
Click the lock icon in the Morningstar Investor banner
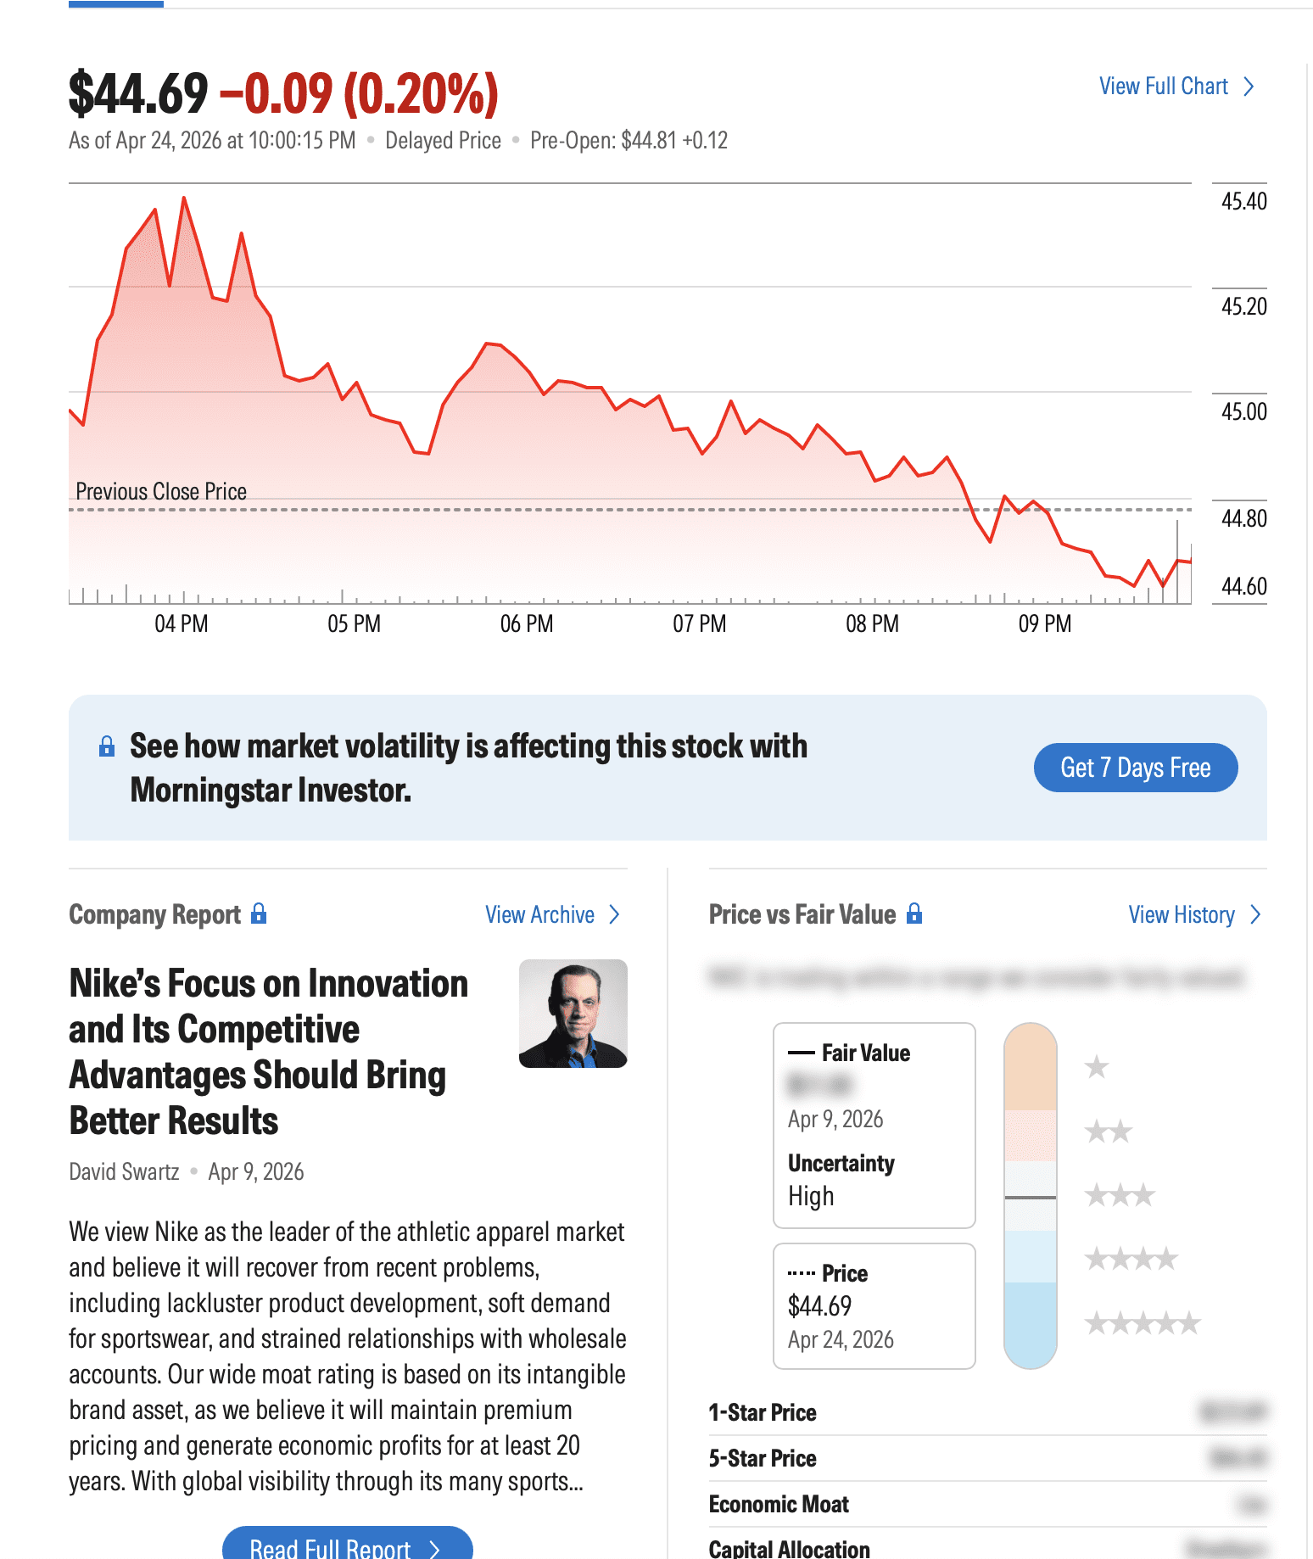pyautogui.click(x=107, y=746)
